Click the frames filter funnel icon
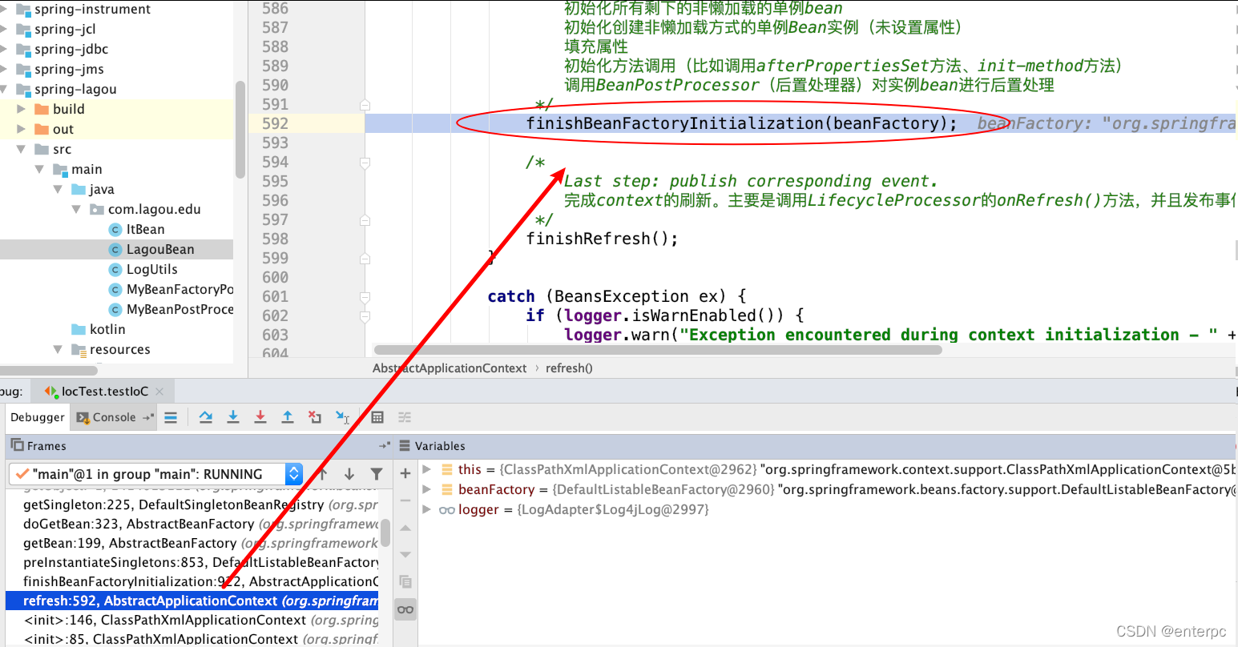The width and height of the screenshot is (1238, 647). tap(377, 474)
